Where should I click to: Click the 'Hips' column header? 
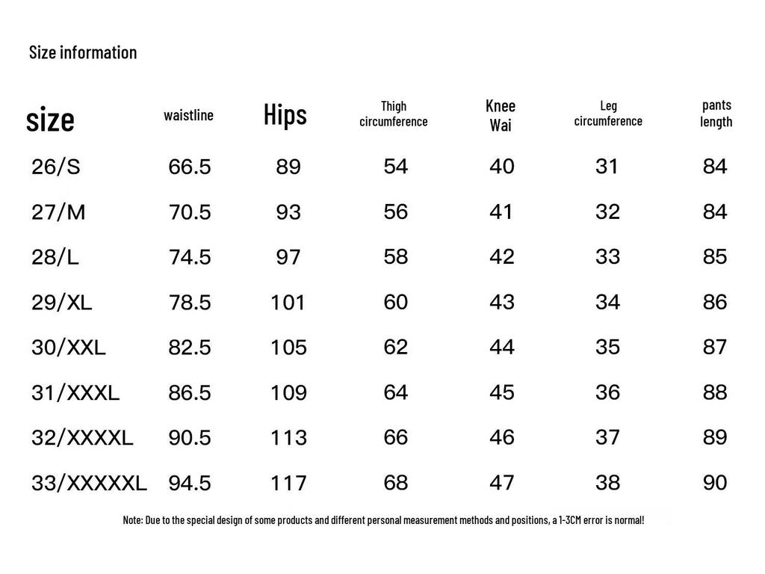tap(285, 115)
